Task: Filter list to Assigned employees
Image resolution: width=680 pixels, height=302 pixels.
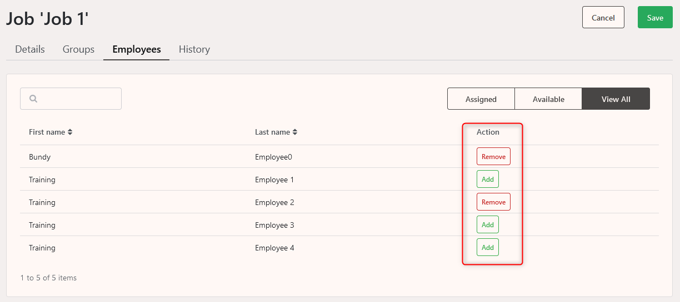Action: click(481, 99)
